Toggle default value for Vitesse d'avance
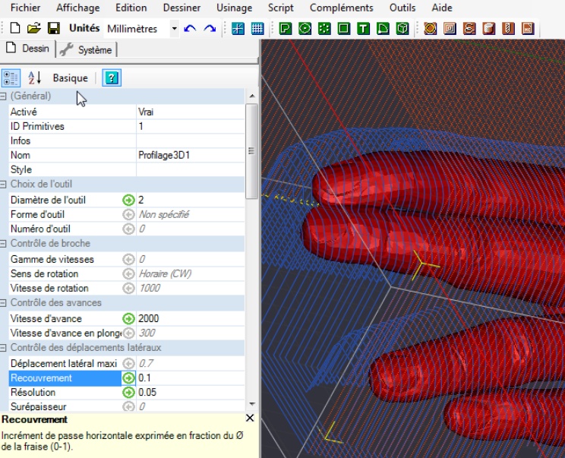Screen dimensions: 565x458 pos(128,318)
